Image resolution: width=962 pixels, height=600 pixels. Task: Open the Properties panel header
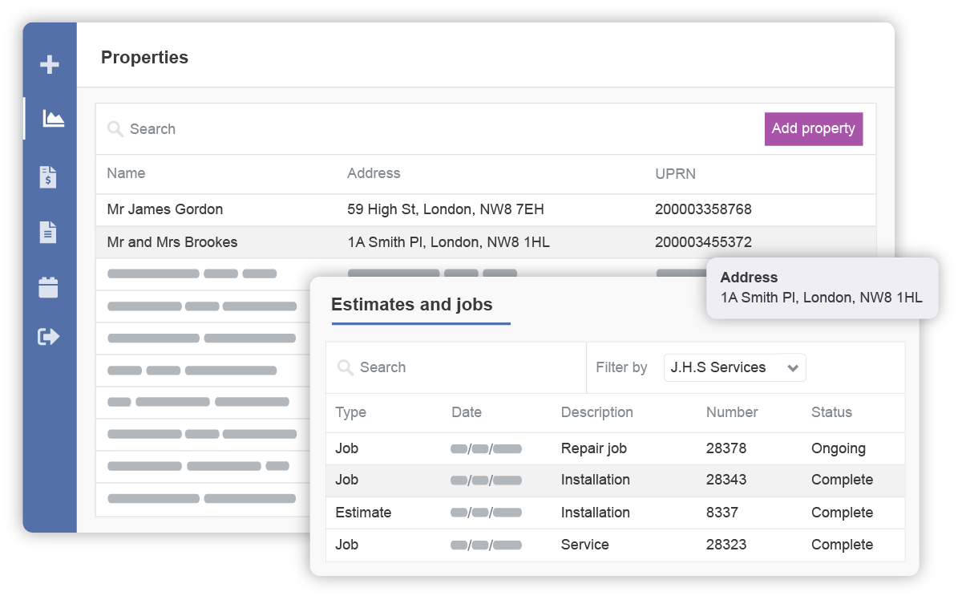[144, 57]
